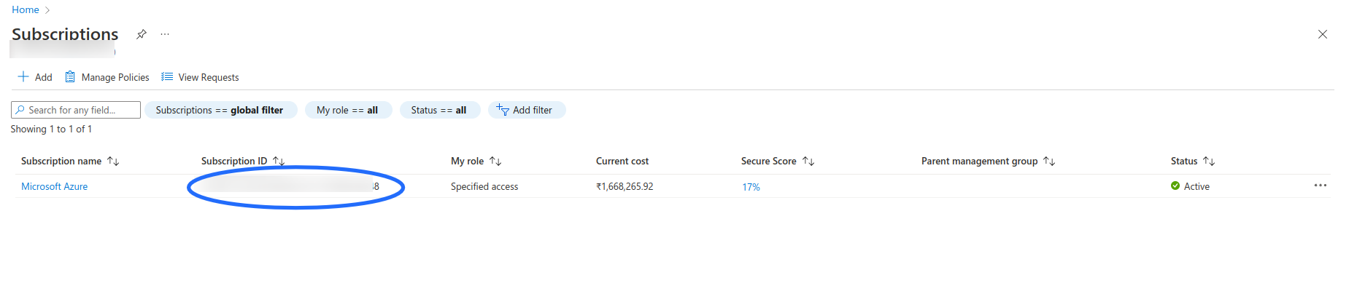1349x299 pixels.
Task: Open Manage Policies
Action: (x=107, y=77)
